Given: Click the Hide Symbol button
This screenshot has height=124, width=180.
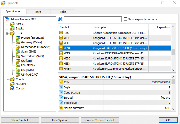Looking at the screenshot, I should tap(60, 120).
